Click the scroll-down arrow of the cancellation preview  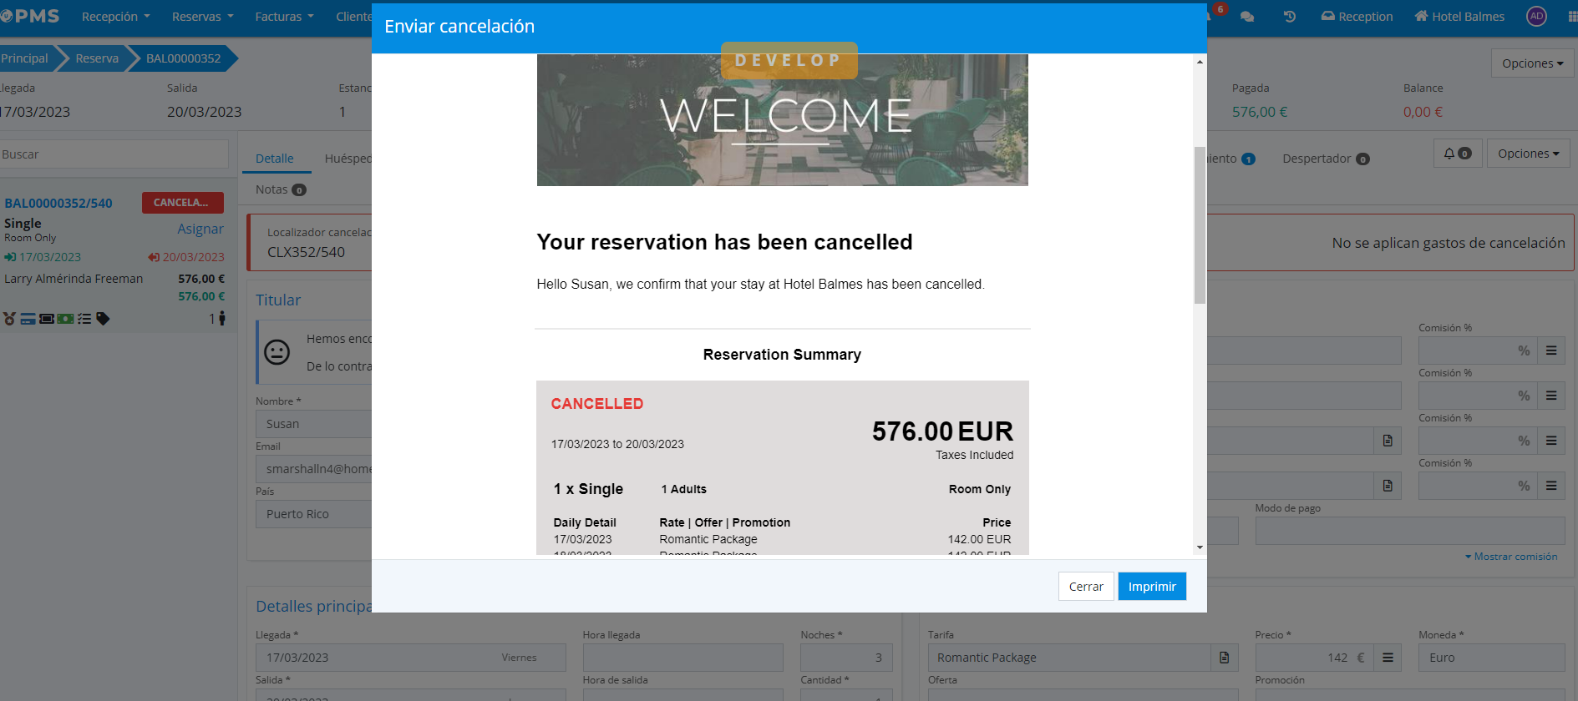tap(1200, 547)
